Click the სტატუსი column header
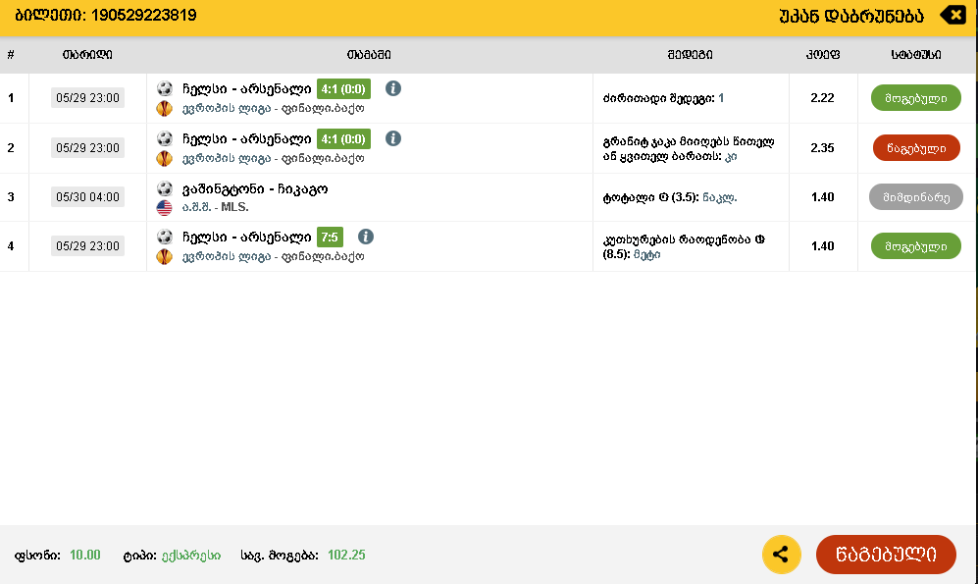This screenshot has width=978, height=584. (x=915, y=55)
